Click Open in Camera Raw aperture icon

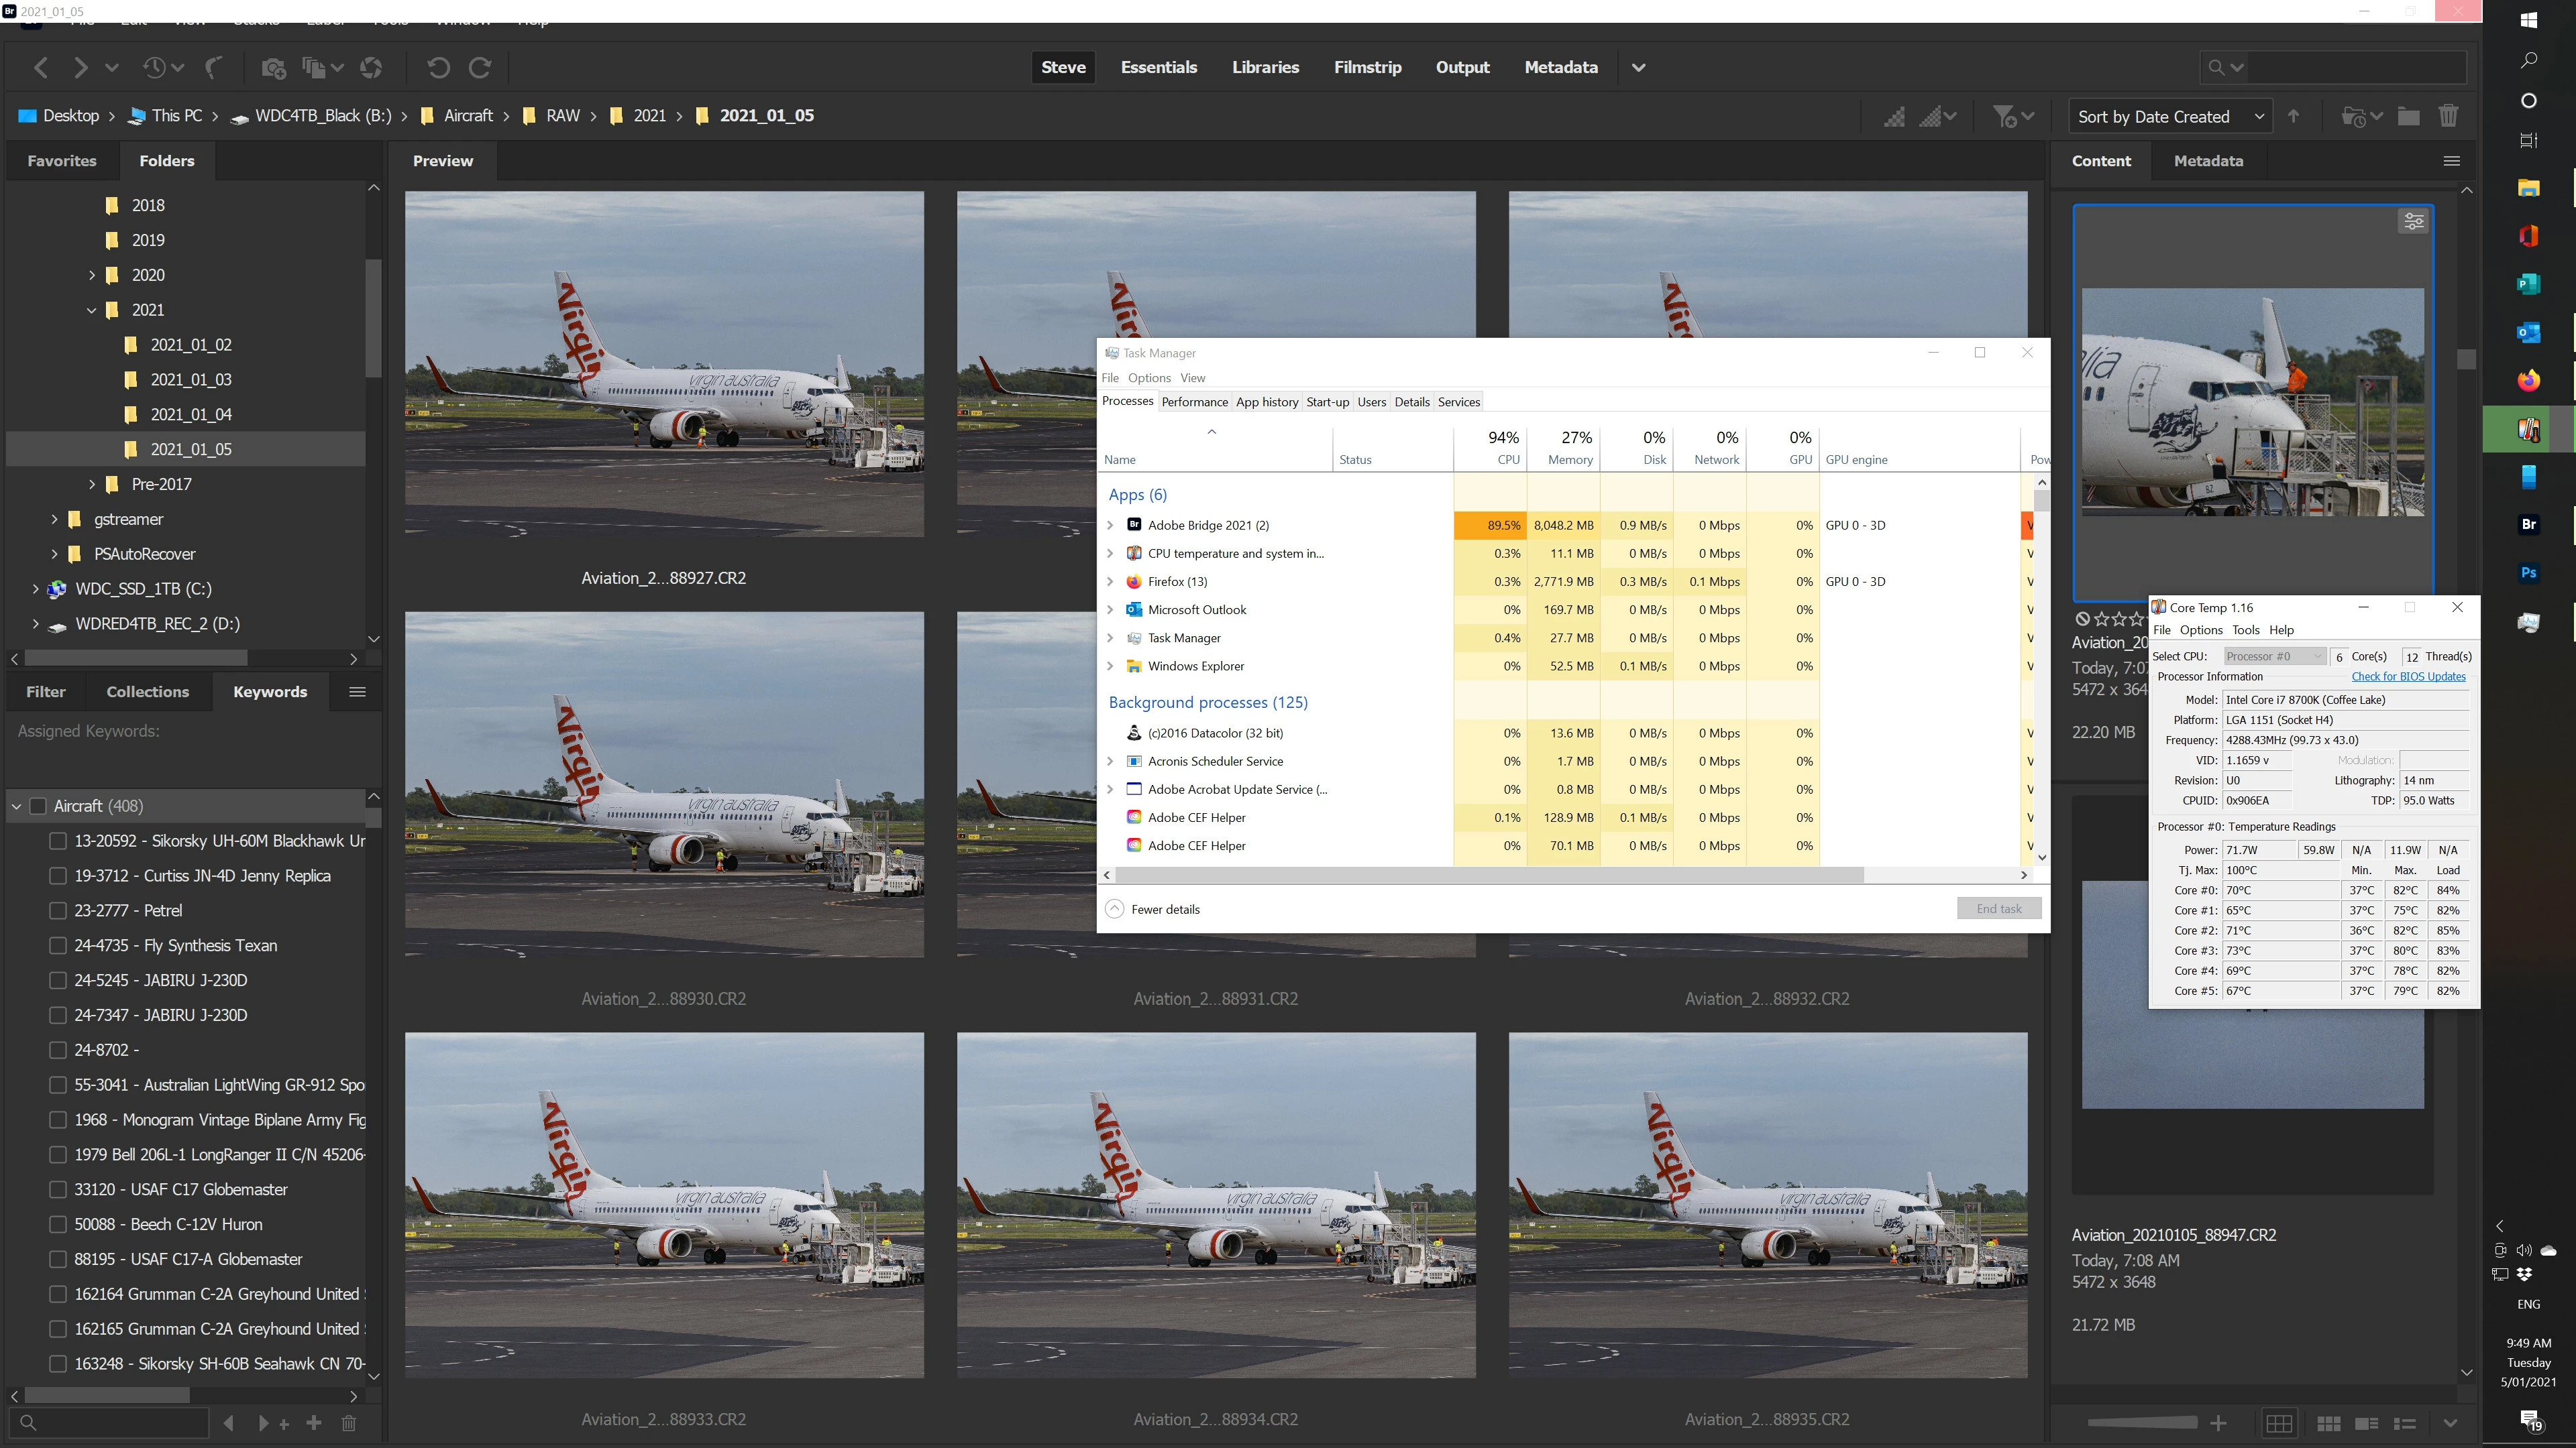(371, 68)
